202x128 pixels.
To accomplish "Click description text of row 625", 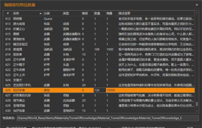I will tap(156, 85).
